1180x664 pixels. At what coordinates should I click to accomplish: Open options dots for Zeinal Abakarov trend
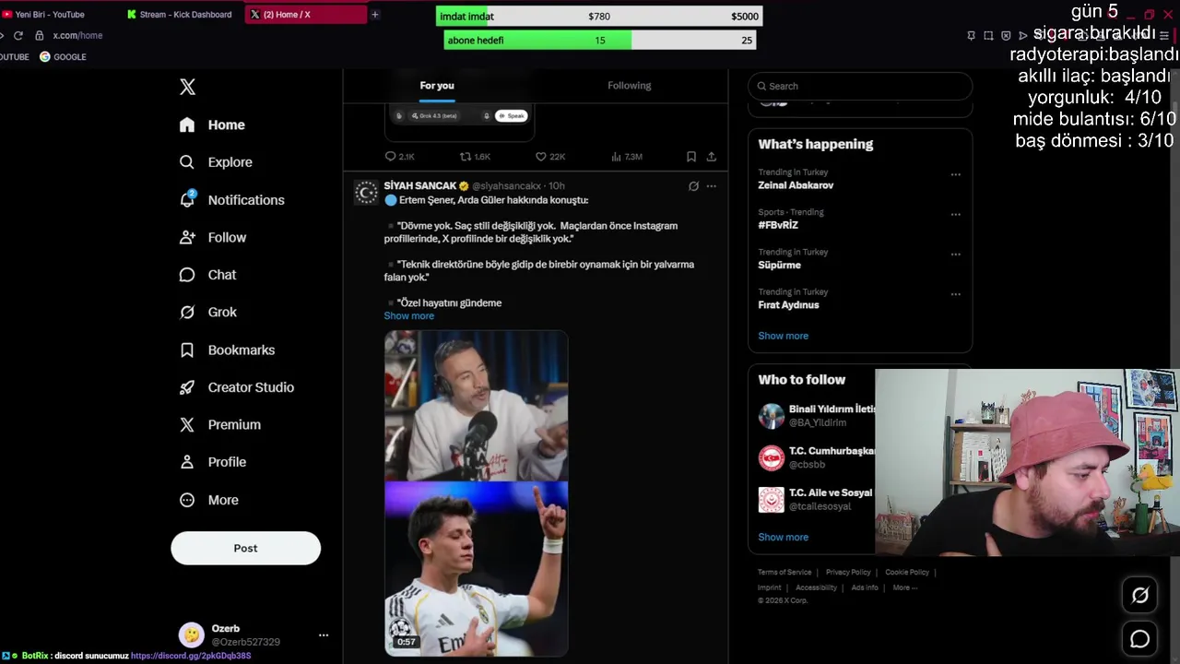coord(955,174)
